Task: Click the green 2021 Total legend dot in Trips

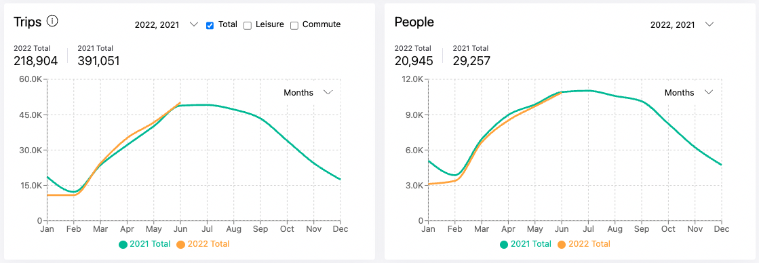Action: coord(123,245)
